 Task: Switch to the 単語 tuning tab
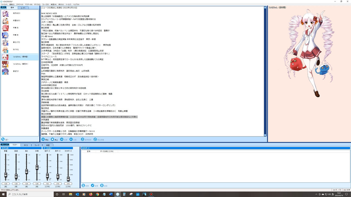pyautogui.click(x=48, y=145)
